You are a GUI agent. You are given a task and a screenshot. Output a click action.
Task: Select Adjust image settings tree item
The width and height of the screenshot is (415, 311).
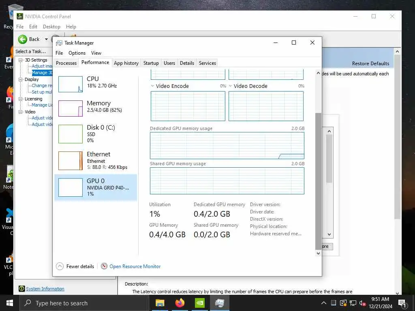(42, 66)
